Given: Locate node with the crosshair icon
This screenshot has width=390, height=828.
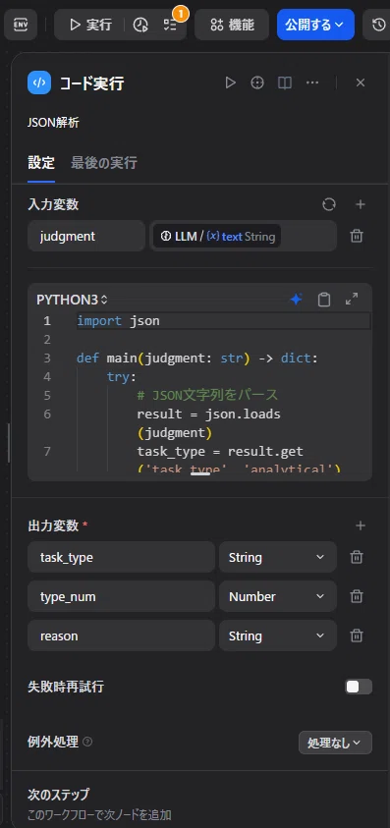Looking at the screenshot, I should tap(257, 83).
